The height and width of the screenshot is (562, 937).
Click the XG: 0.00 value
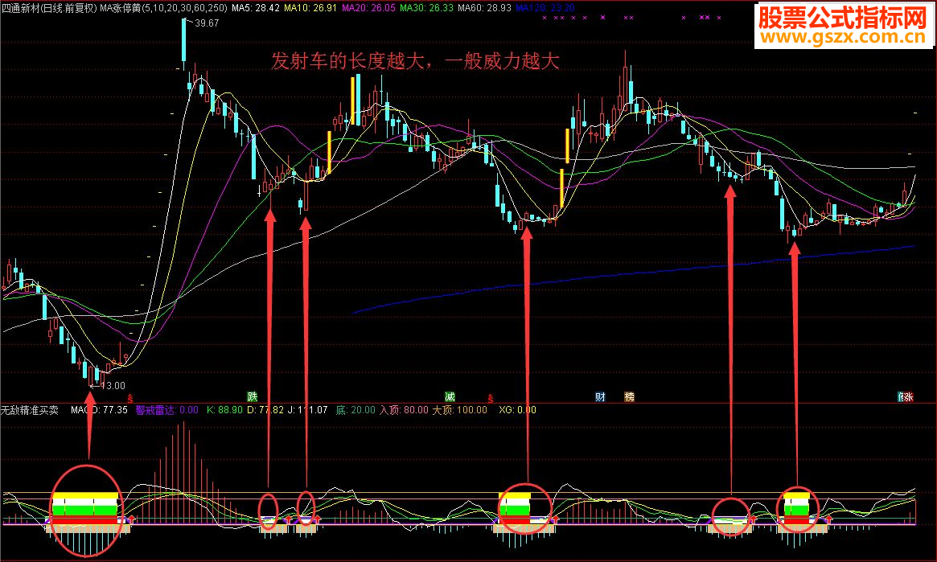tap(517, 410)
